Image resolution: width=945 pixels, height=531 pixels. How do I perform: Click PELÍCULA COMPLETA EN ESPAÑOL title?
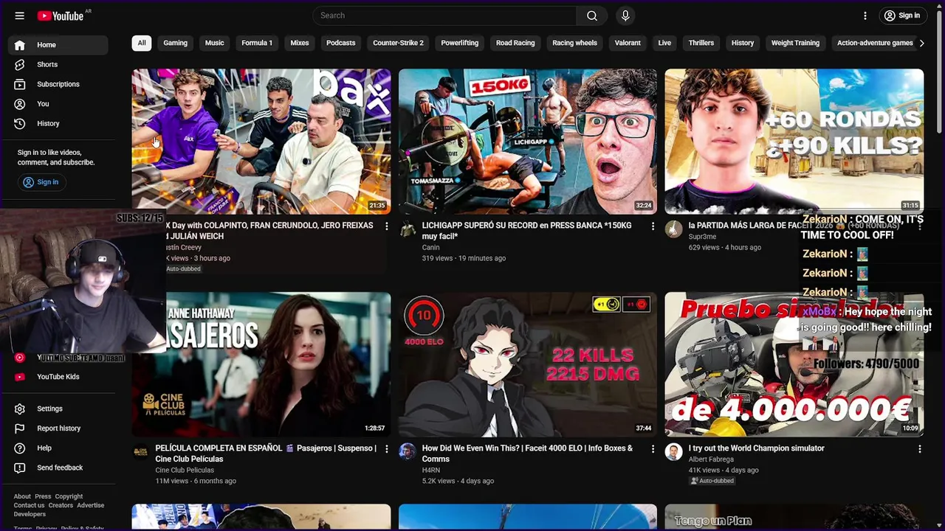266,454
